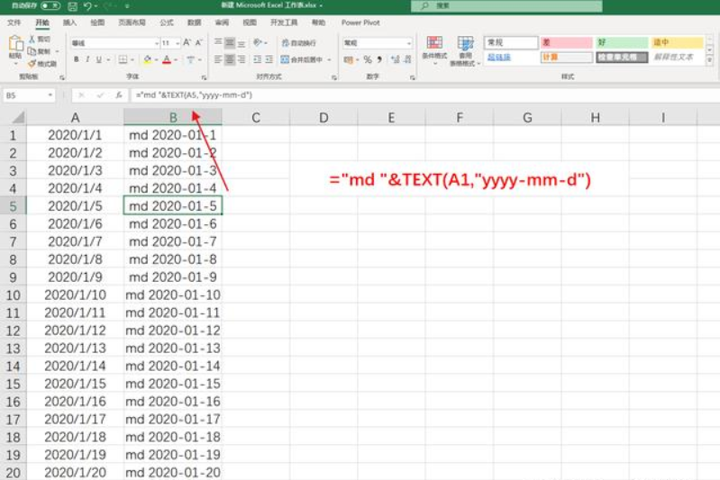Toggle Wrap Text (自动换行) option
The image size is (720, 480).
[297, 42]
